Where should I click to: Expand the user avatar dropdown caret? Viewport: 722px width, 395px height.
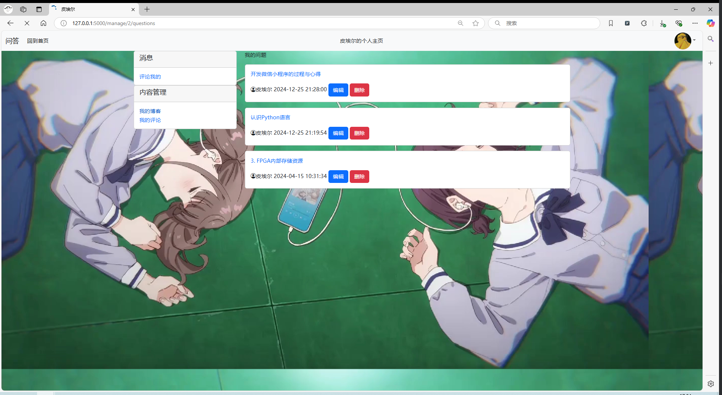point(694,40)
